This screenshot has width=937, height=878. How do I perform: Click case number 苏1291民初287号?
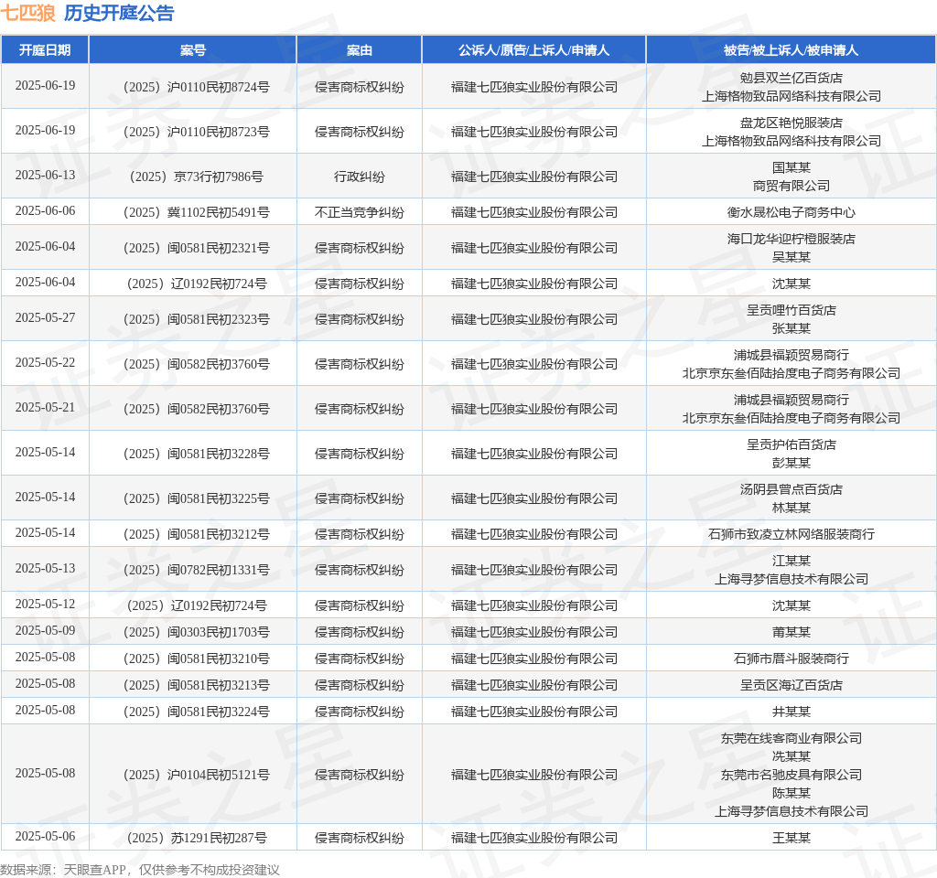pyautogui.click(x=197, y=838)
